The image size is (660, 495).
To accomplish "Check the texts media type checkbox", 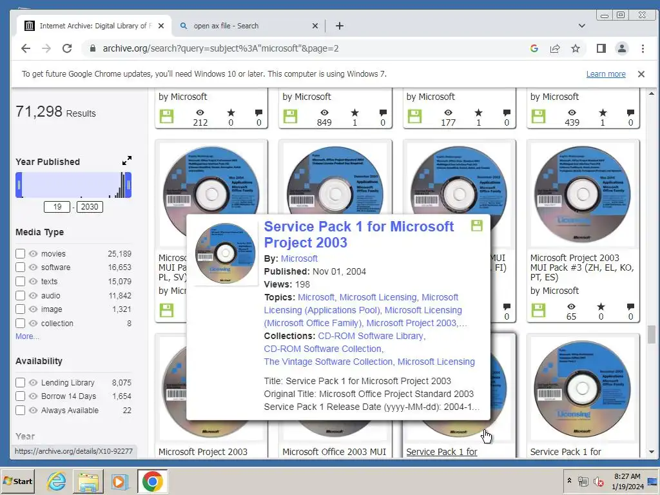I will point(20,281).
